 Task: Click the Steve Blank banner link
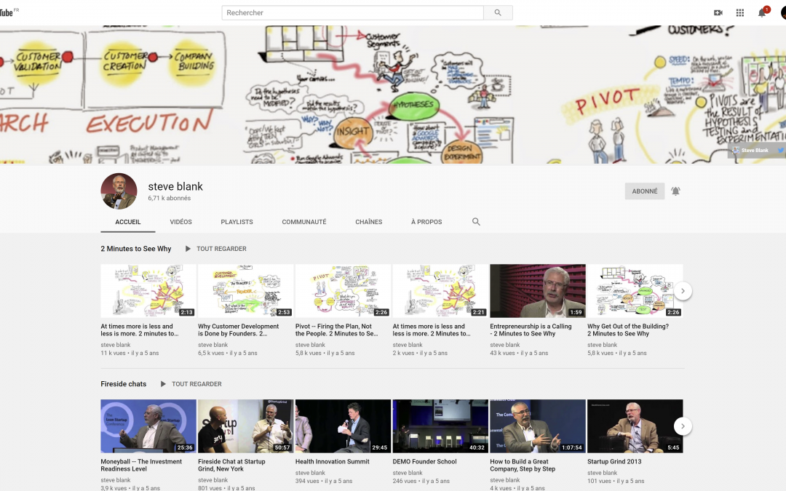point(751,151)
